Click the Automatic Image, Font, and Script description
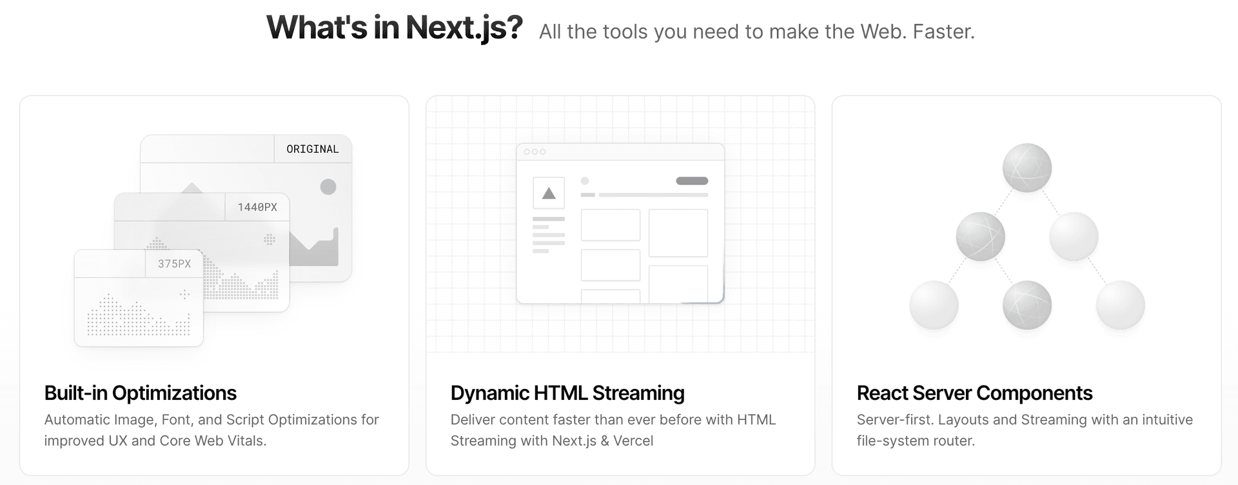Screen dimensions: 1238x485 click(211, 430)
